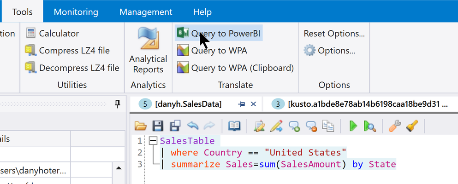Select Decompress LZ4 file tool
This screenshot has height=184, width=458.
pos(72,68)
